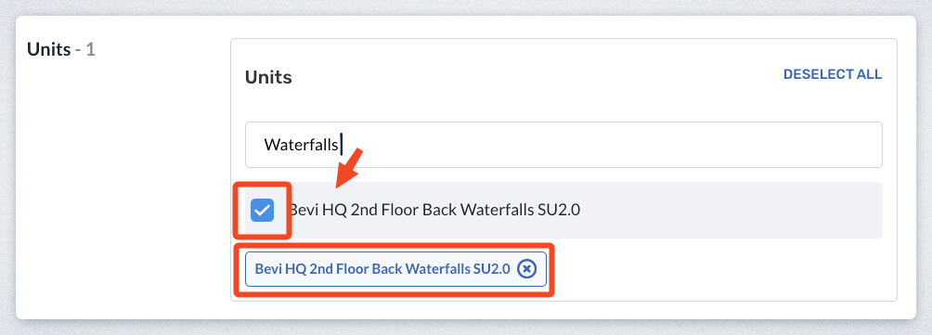Image resolution: width=932 pixels, height=335 pixels.
Task: Place cursor after 'Waterfalls' text in search box
Action: coord(341,145)
